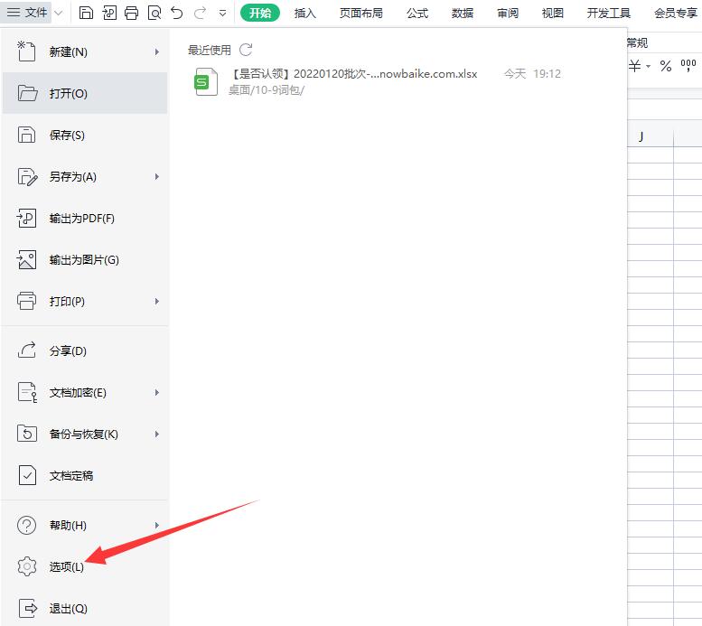Choose 分享(D) in the file menu
The width and height of the screenshot is (702, 626).
click(x=85, y=350)
